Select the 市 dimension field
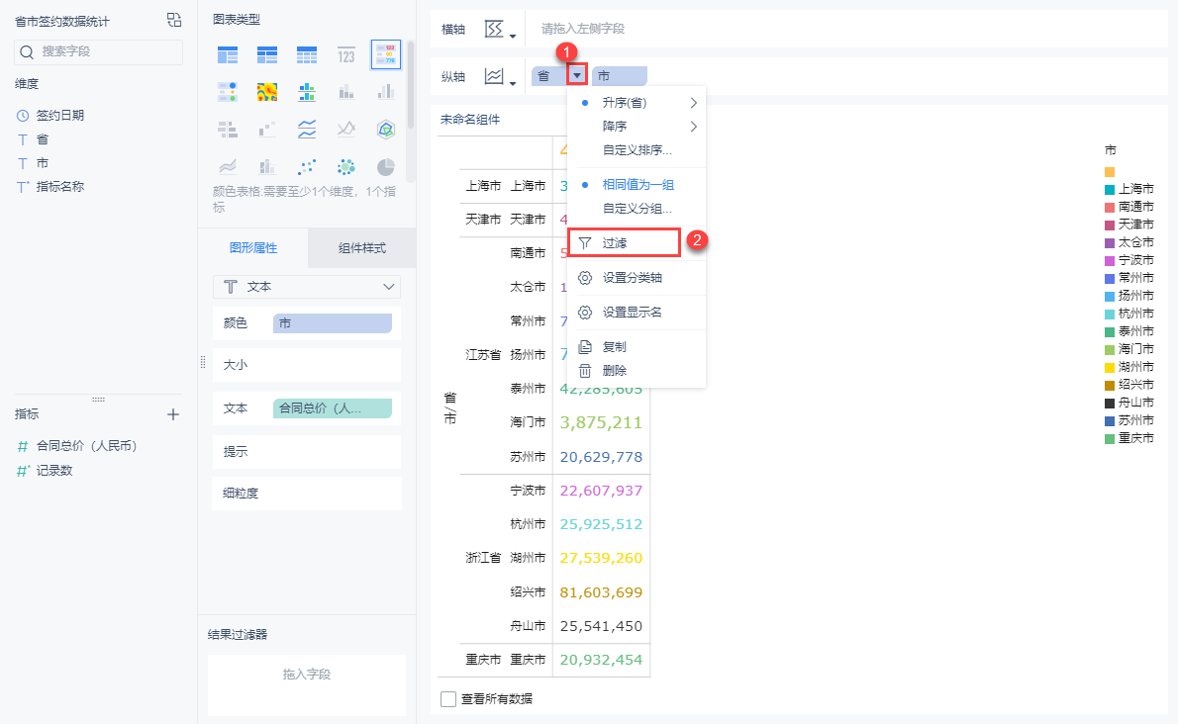 [x=42, y=163]
